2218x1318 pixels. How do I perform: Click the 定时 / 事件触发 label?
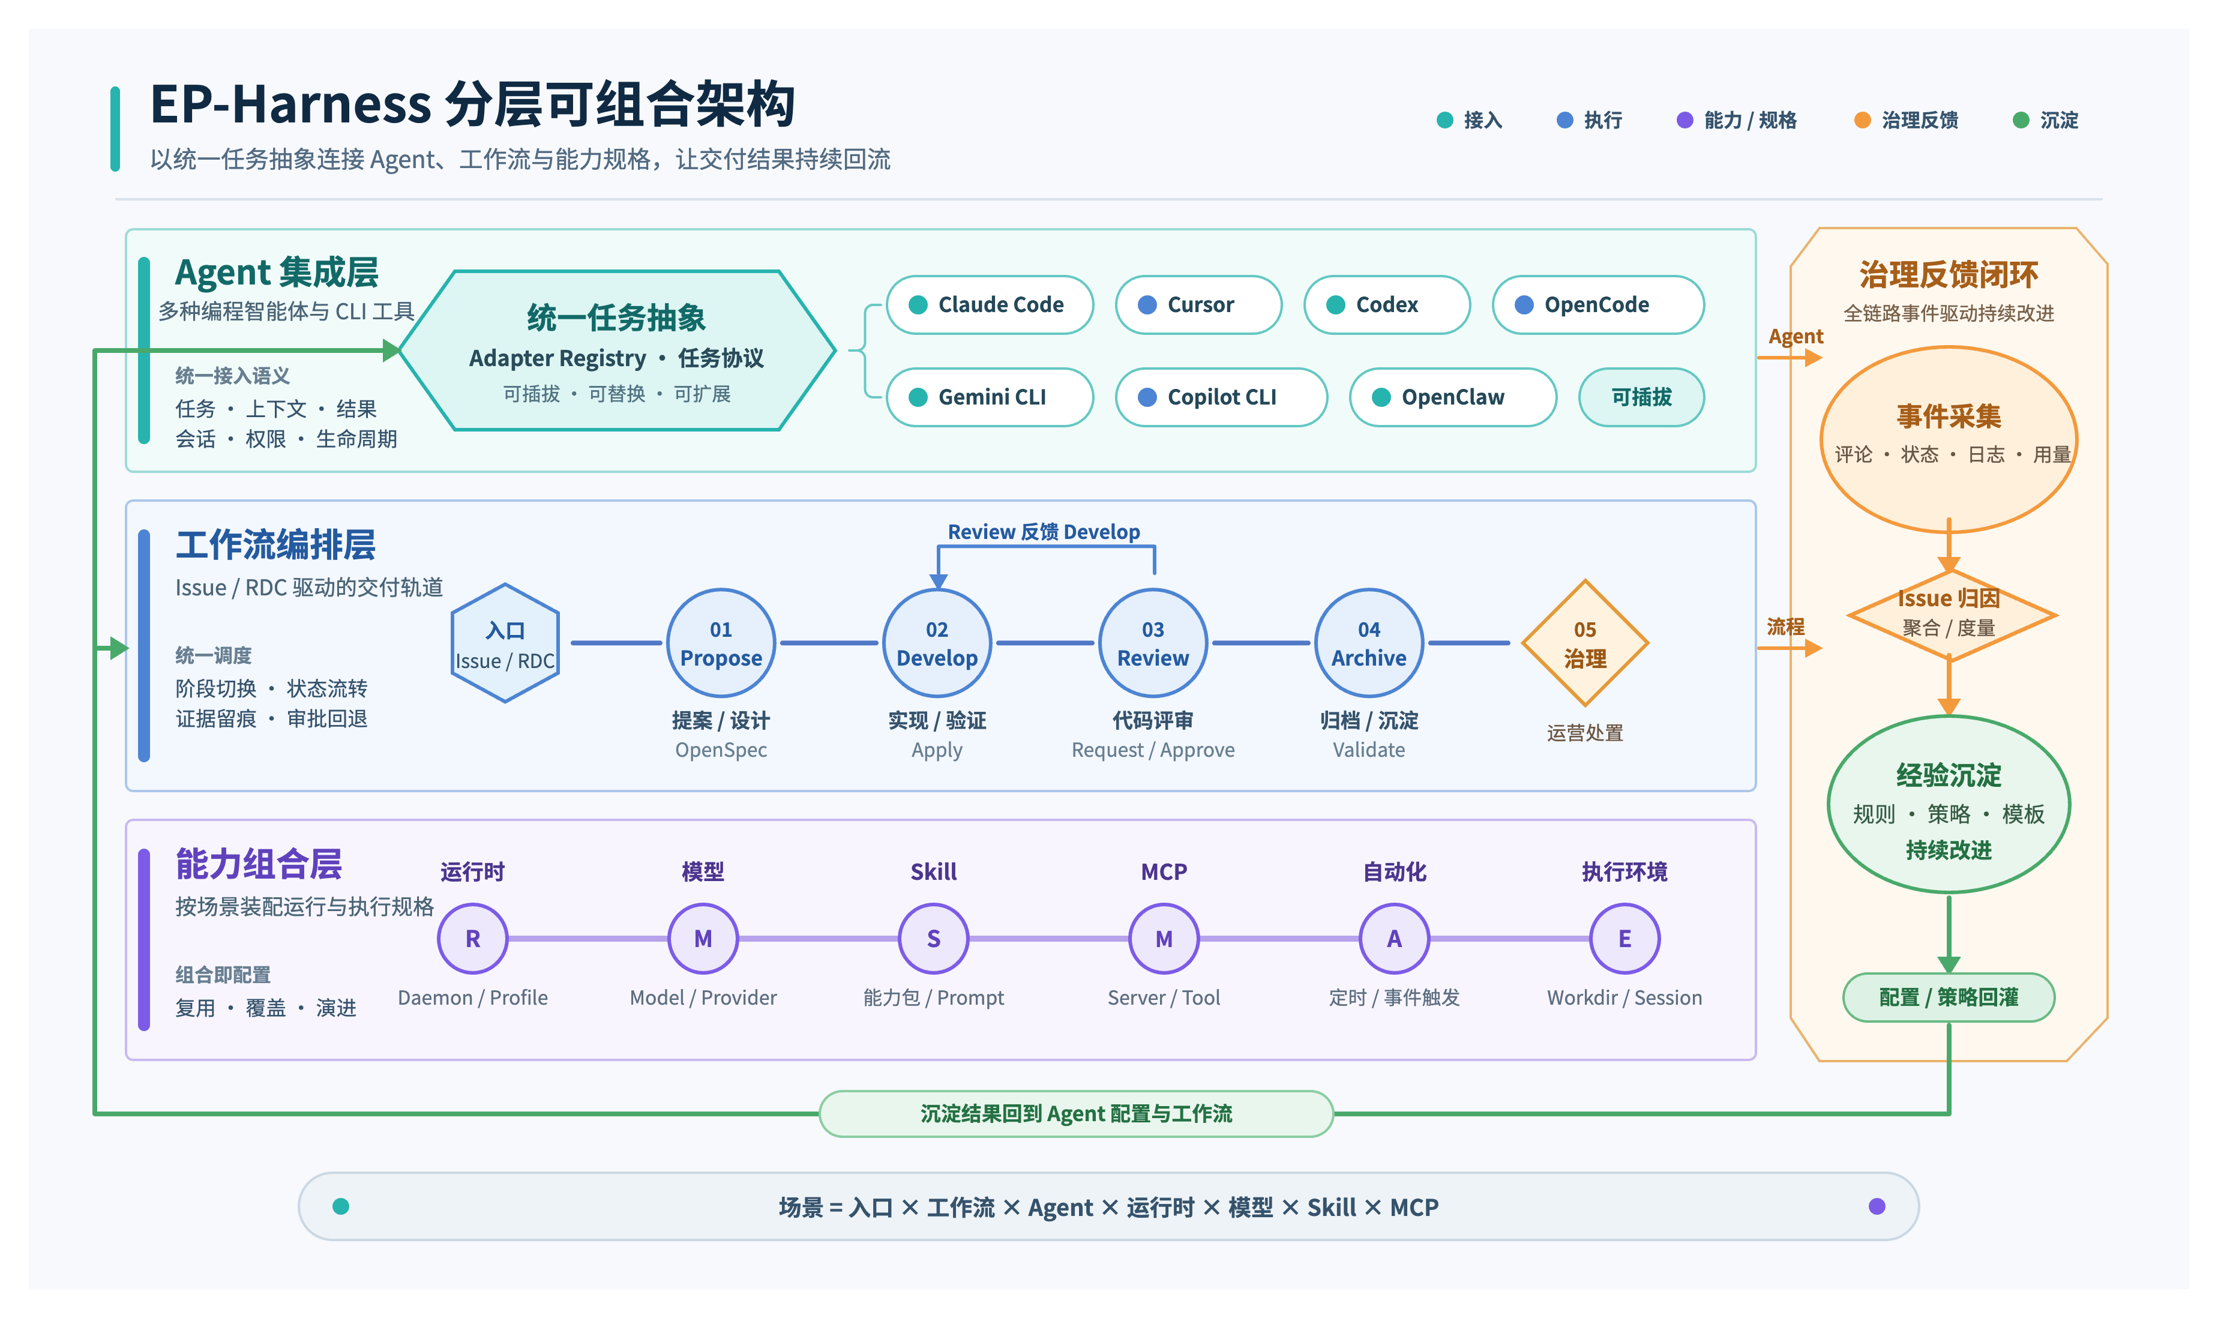point(1394,998)
